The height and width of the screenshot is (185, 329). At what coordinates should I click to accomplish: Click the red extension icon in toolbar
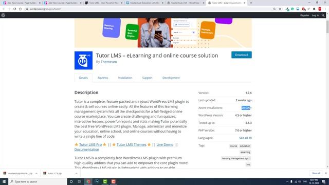click(x=320, y=9)
